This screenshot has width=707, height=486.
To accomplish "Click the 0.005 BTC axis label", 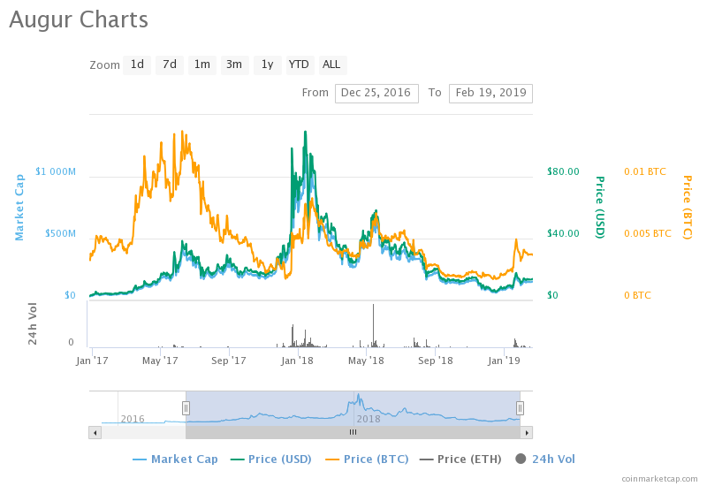I will 648,233.
